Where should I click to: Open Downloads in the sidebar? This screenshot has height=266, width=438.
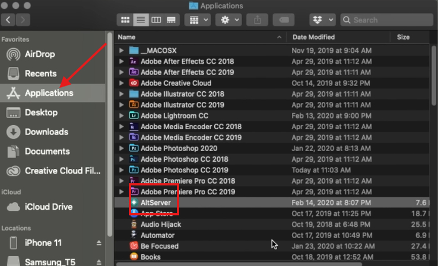pos(52,132)
